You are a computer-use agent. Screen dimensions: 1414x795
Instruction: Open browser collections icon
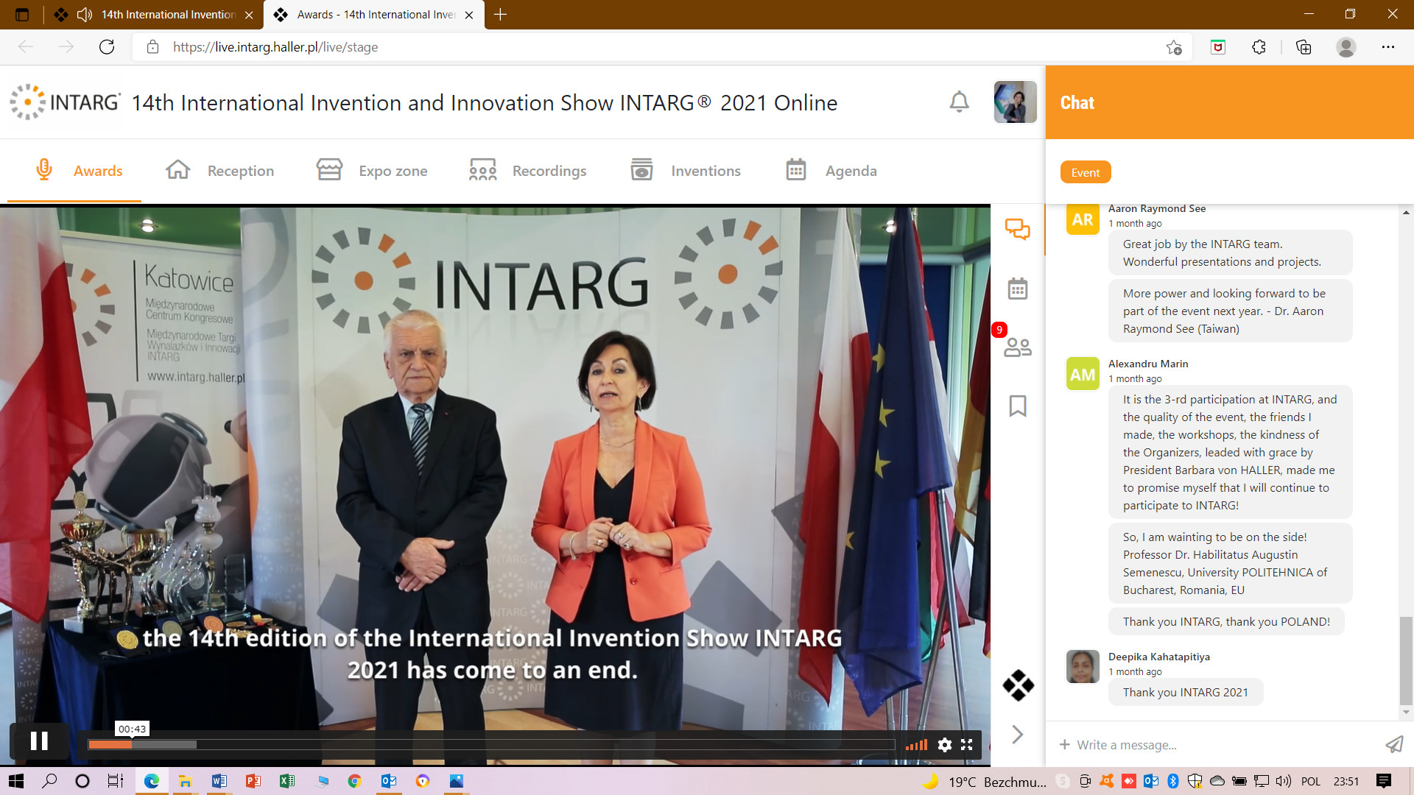(1304, 47)
